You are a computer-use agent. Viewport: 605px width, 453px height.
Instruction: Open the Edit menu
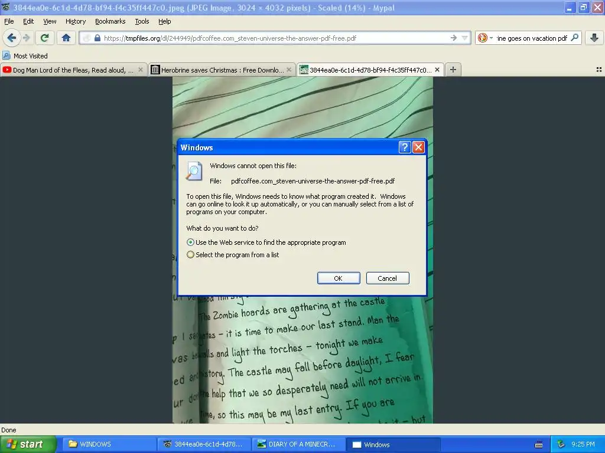pyautogui.click(x=28, y=21)
